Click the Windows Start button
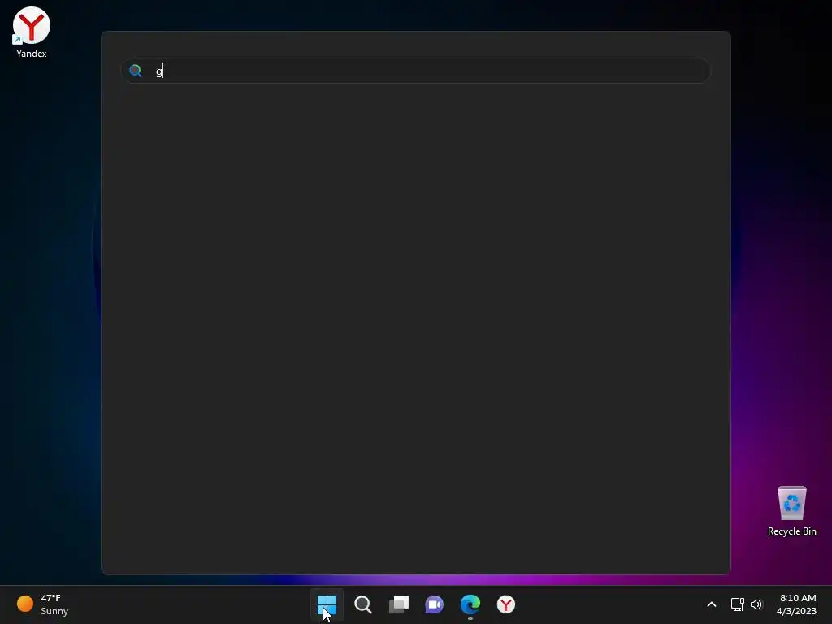This screenshot has width=832, height=624. tap(327, 604)
